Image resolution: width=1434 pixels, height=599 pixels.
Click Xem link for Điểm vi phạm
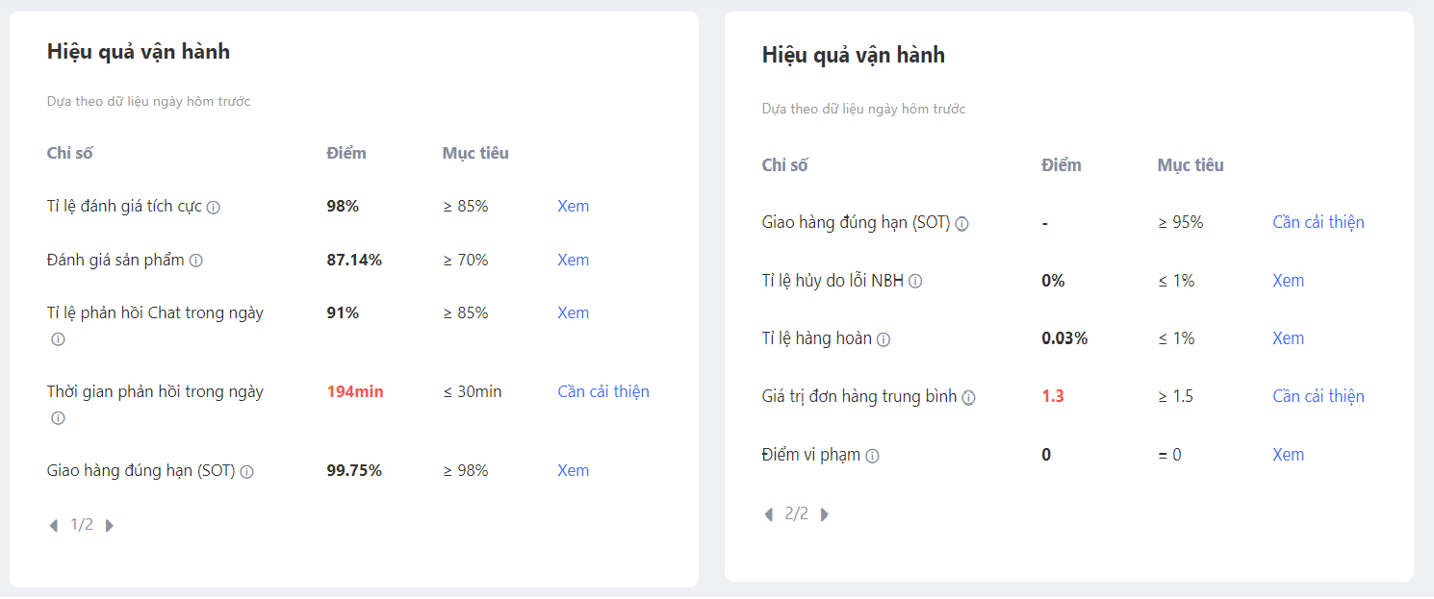point(1288,455)
